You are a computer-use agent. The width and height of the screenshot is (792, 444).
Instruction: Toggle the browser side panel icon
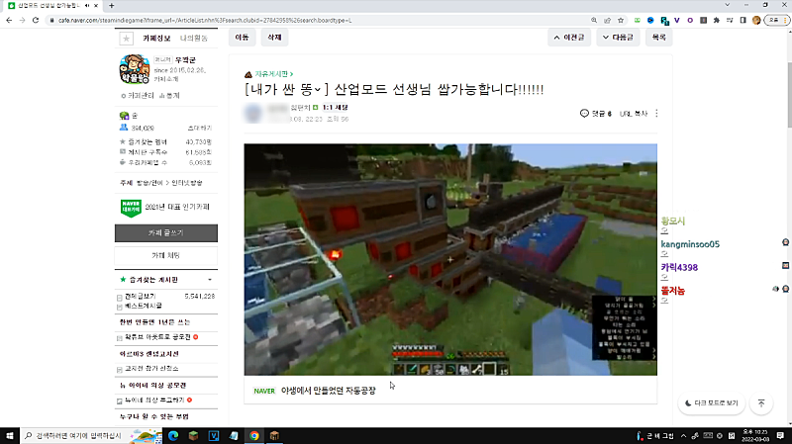click(x=743, y=20)
